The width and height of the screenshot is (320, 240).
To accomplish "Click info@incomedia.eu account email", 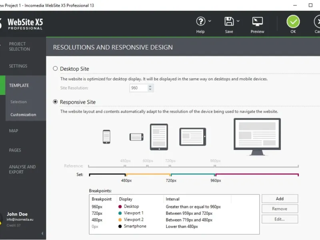I will coord(20,220).
